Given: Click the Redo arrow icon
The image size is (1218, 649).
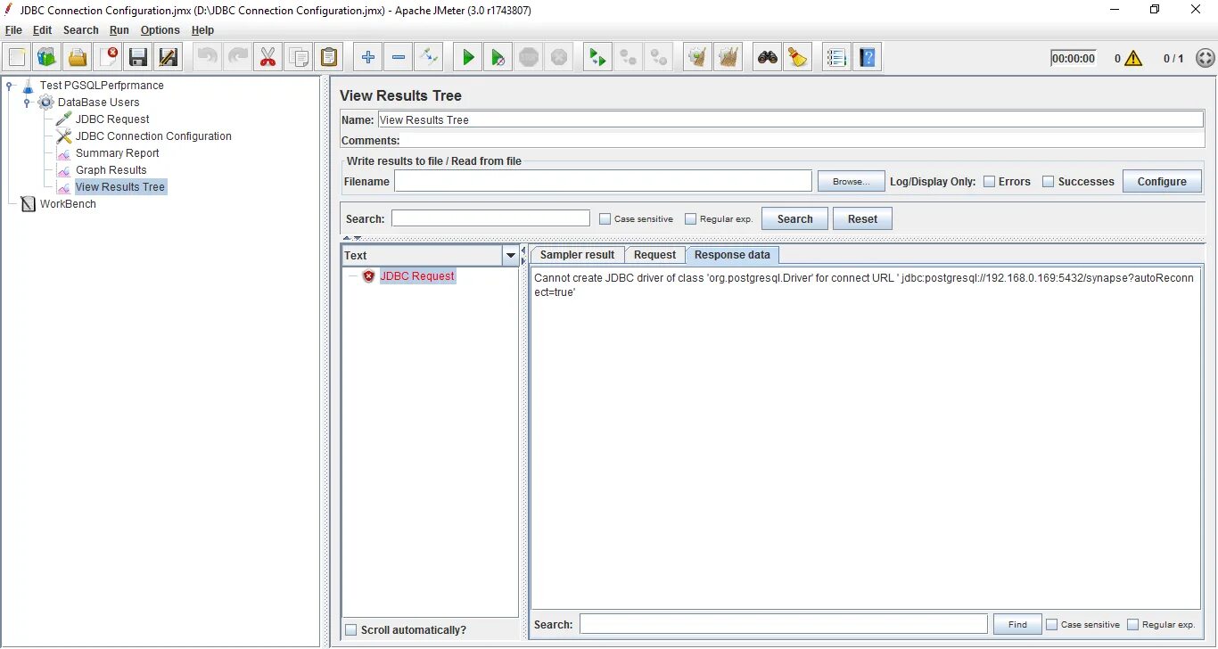Looking at the screenshot, I should [238, 58].
